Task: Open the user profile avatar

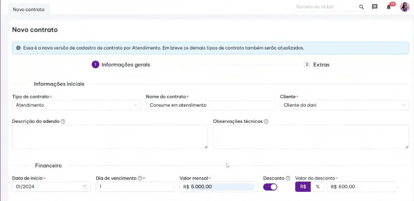Action: point(404,7)
